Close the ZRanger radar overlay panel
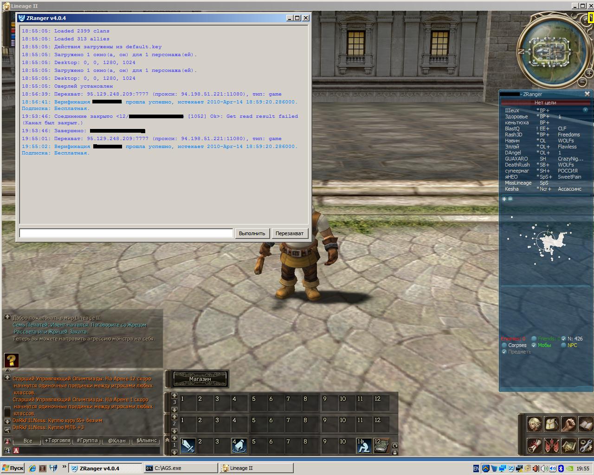This screenshot has width=594, height=475. 587,94
